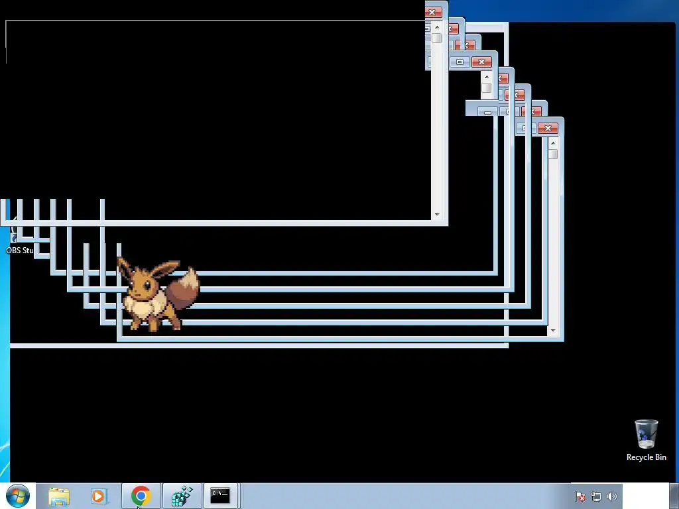Open the Action Center flag in tray
679x509 pixels.
click(x=580, y=496)
